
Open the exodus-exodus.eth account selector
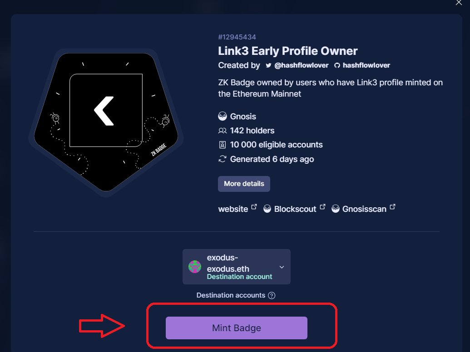point(237,267)
